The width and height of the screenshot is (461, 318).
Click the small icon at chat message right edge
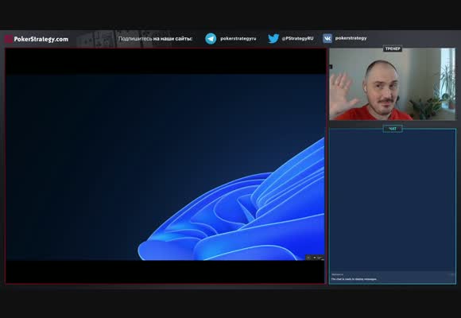[x=452, y=274]
